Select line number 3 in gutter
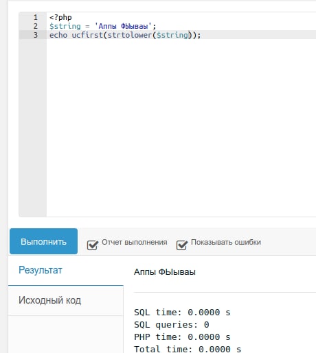Viewport: 316px width, 353px height. pyautogui.click(x=36, y=35)
